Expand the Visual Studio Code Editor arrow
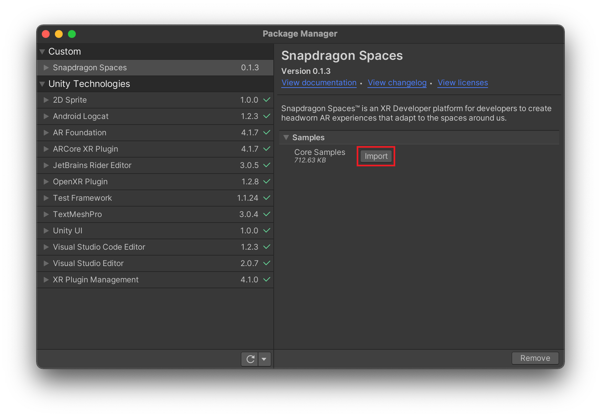 pos(46,247)
